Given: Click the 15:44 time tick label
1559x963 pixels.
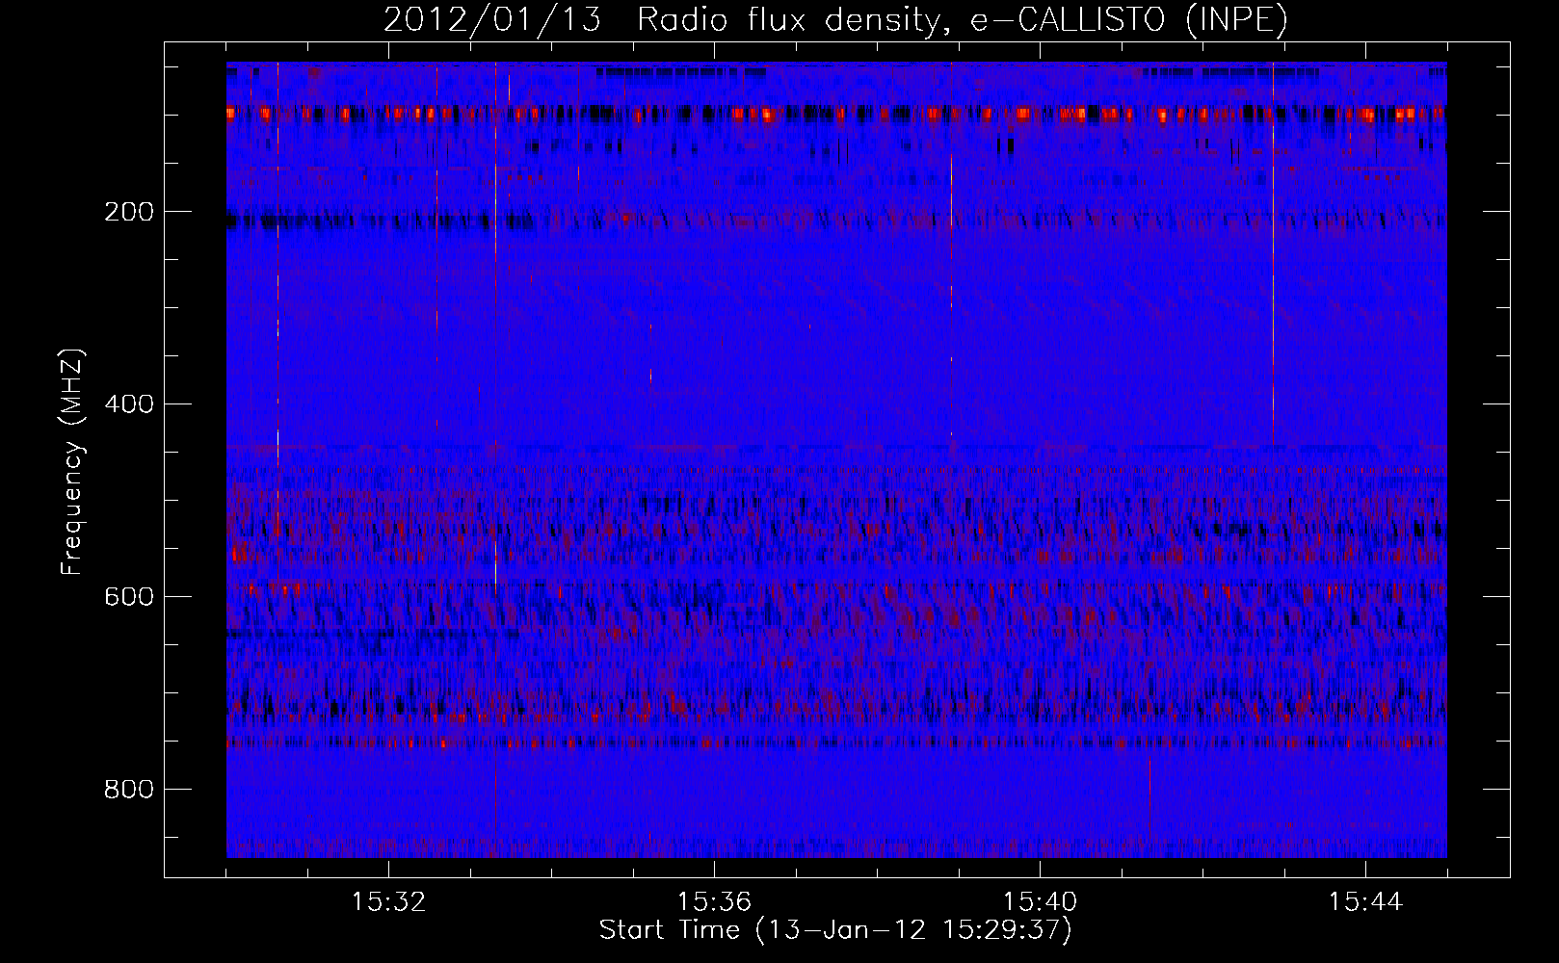Looking at the screenshot, I should (x=1365, y=902).
